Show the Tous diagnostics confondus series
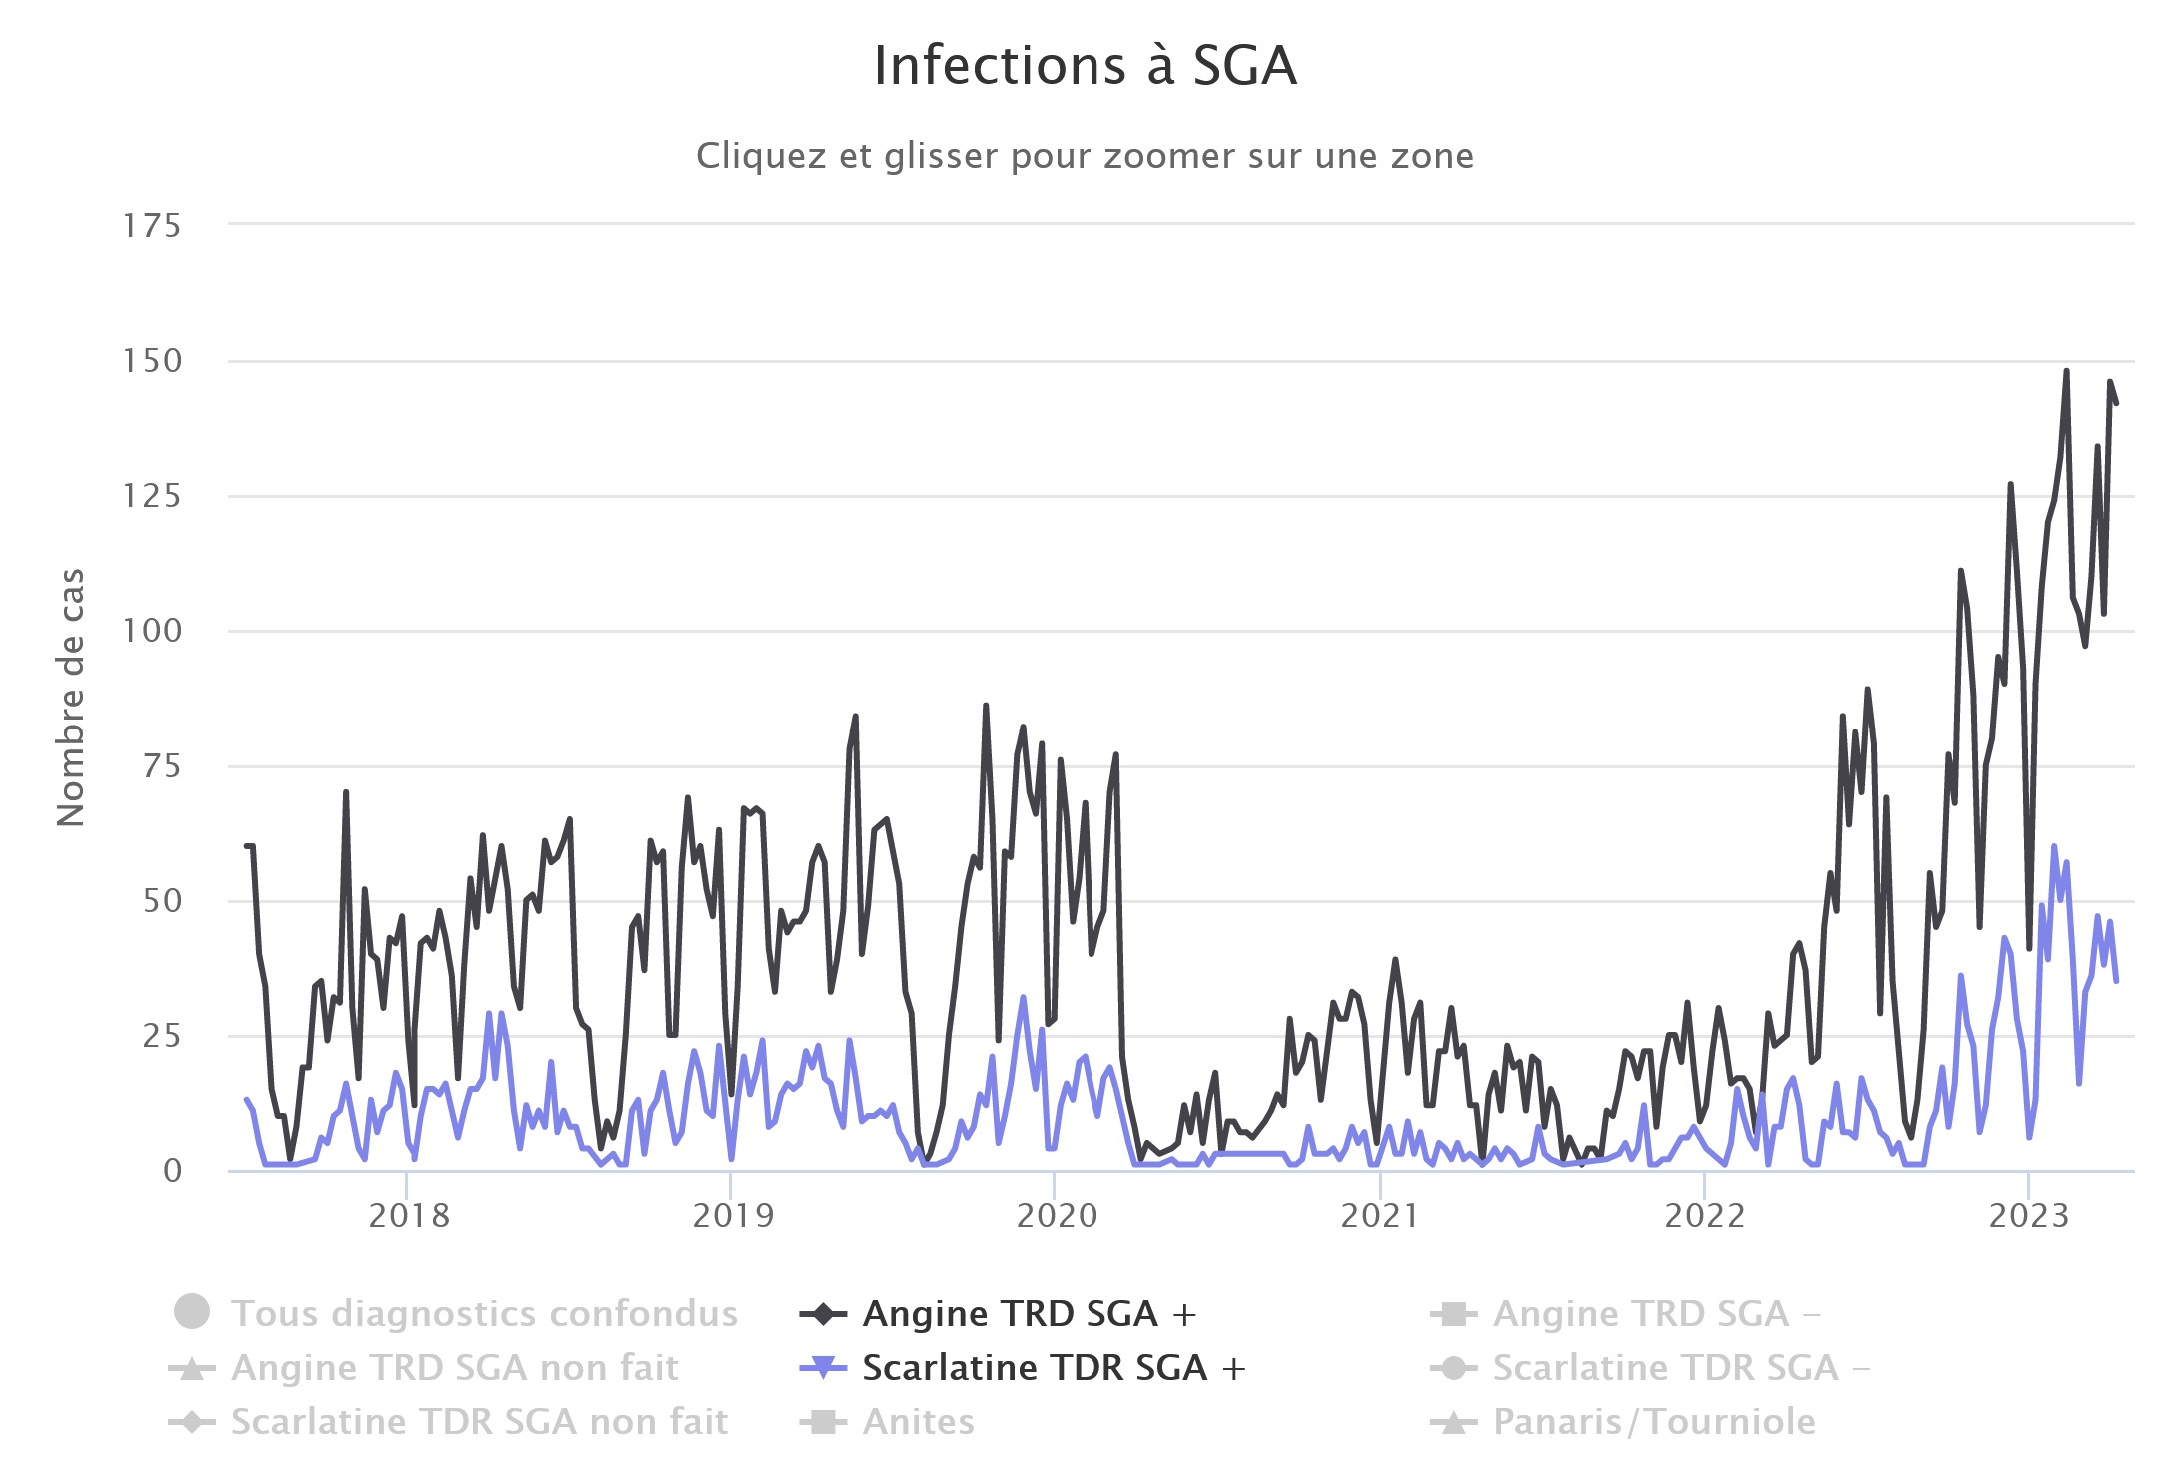Image resolution: width=2183 pixels, height=1457 pixels. tap(484, 1313)
